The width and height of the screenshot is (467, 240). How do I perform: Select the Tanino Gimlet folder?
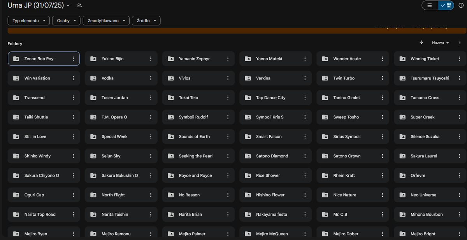(353, 98)
